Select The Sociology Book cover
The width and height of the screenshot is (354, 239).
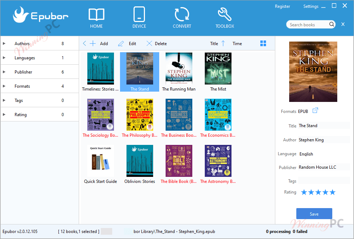(100, 115)
